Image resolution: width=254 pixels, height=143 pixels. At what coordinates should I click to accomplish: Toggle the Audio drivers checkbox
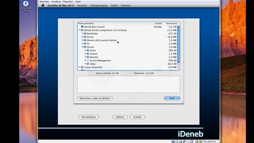click(x=88, y=50)
